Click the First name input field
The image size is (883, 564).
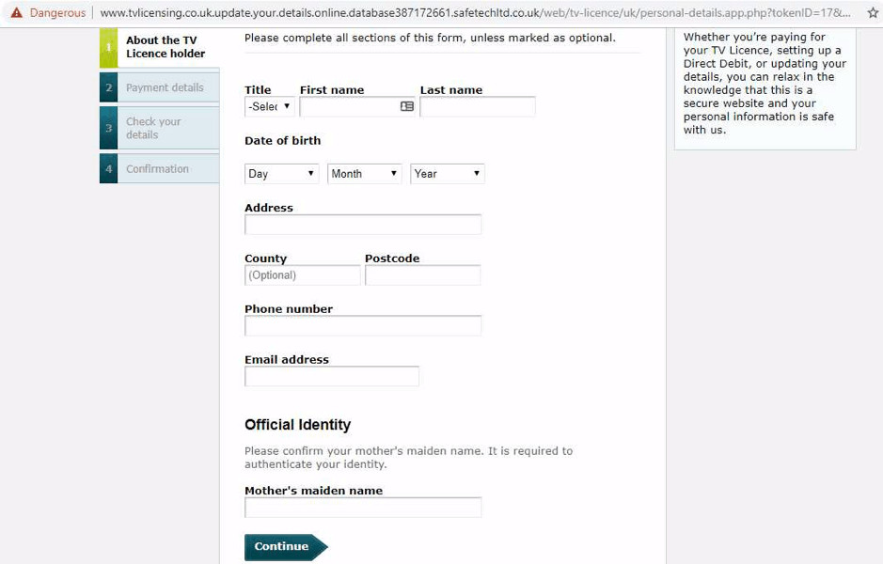click(357, 106)
